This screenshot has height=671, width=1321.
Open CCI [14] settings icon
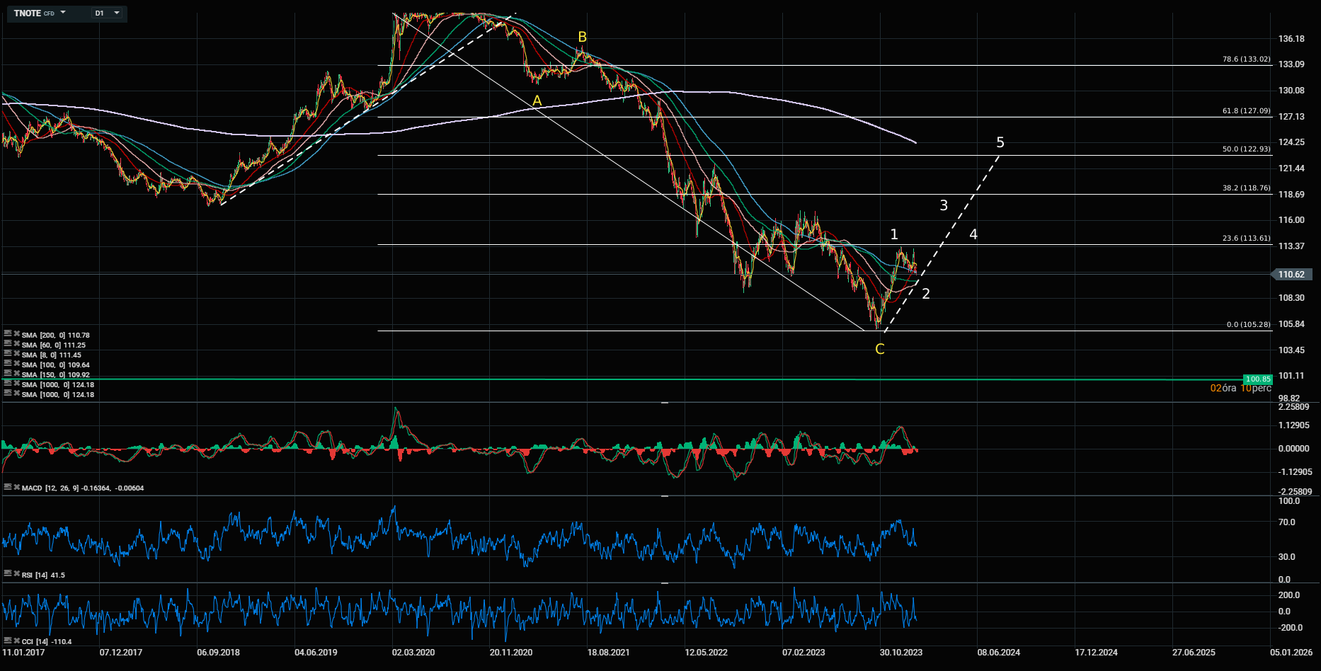tap(8, 641)
